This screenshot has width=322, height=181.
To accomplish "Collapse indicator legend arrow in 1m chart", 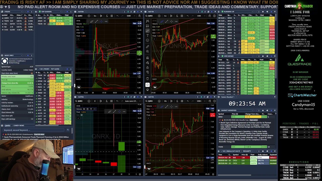I will pos(154,39).
